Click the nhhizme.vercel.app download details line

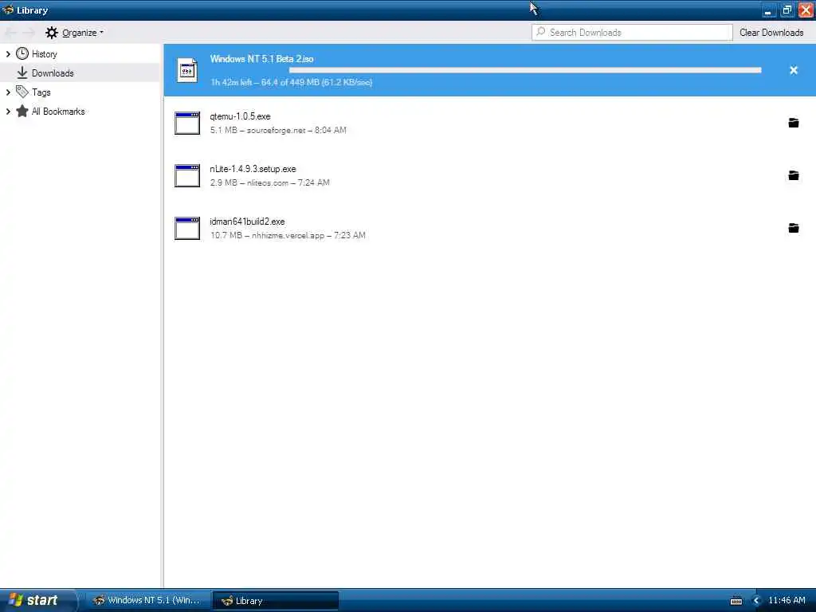click(x=288, y=235)
